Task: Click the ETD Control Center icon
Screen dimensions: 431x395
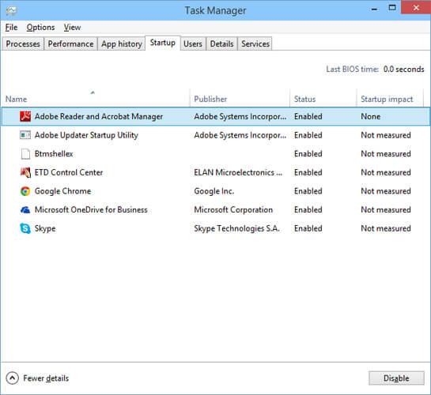Action: [25, 172]
